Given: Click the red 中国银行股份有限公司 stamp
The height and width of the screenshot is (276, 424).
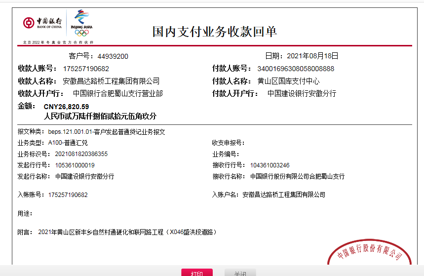Looking at the screenshot, I should pyautogui.click(x=369, y=253).
